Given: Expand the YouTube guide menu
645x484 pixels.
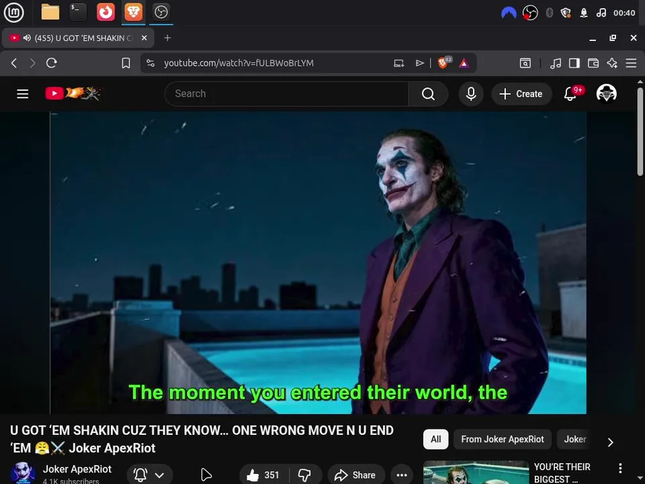Looking at the screenshot, I should pyautogui.click(x=23, y=94).
